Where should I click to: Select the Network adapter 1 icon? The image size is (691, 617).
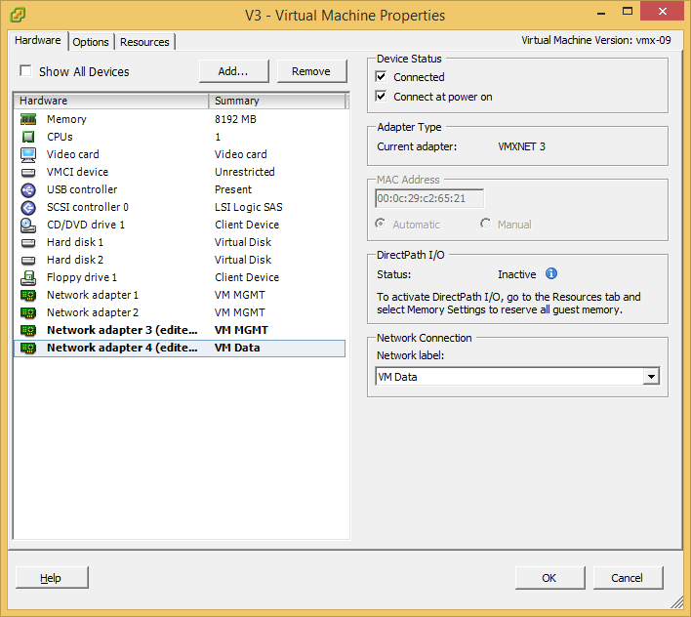click(x=28, y=295)
